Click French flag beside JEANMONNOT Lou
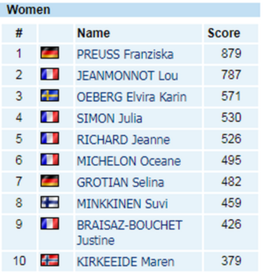The image size is (264, 272). click(x=50, y=74)
